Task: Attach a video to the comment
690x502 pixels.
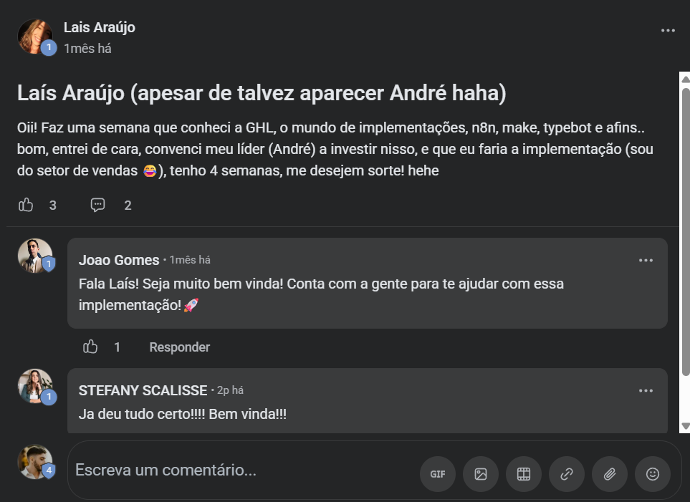Action: point(524,474)
